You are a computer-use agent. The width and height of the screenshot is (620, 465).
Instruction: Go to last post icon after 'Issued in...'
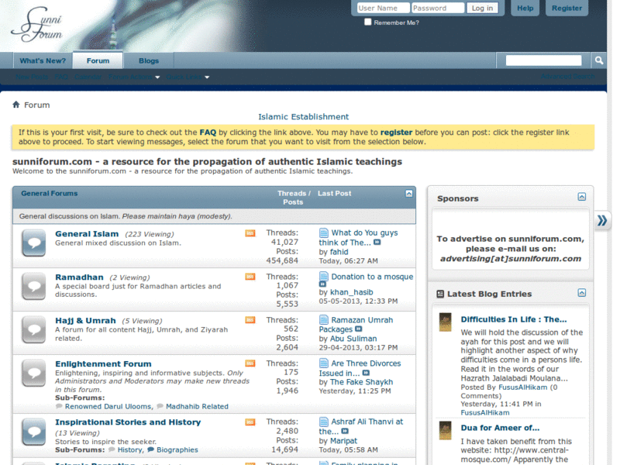tap(366, 373)
